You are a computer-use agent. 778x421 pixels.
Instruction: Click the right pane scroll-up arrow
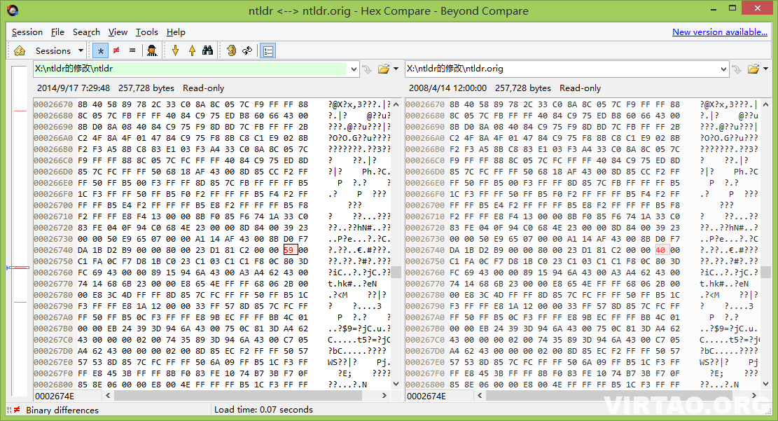pyautogui.click(x=765, y=104)
